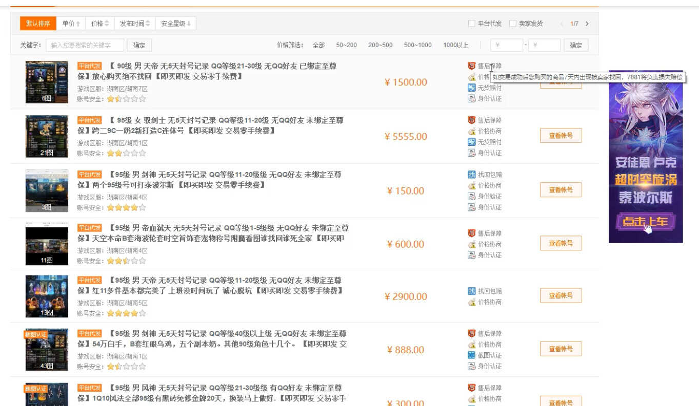The image size is (699, 406).
Task: Click the 售后保障 shield icon in the ¥1500.00 listing
Action: click(471, 66)
